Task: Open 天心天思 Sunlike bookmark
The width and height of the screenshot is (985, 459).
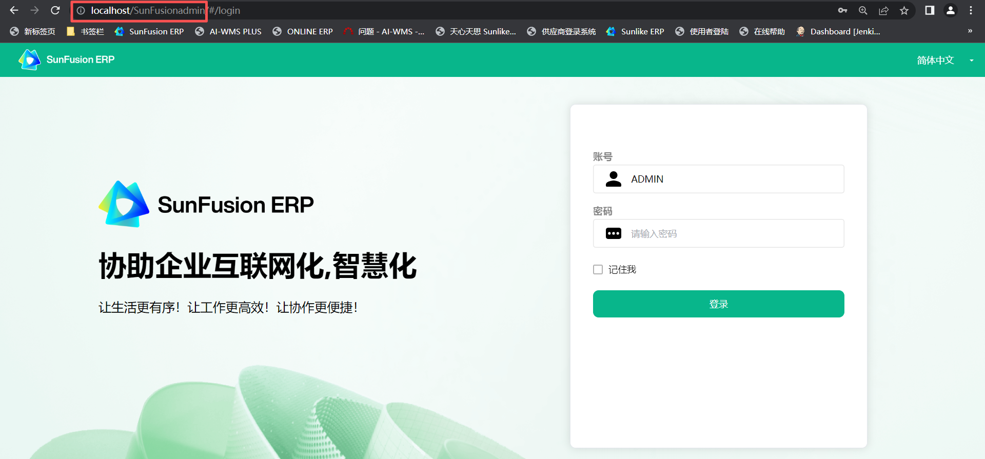Action: pyautogui.click(x=476, y=31)
